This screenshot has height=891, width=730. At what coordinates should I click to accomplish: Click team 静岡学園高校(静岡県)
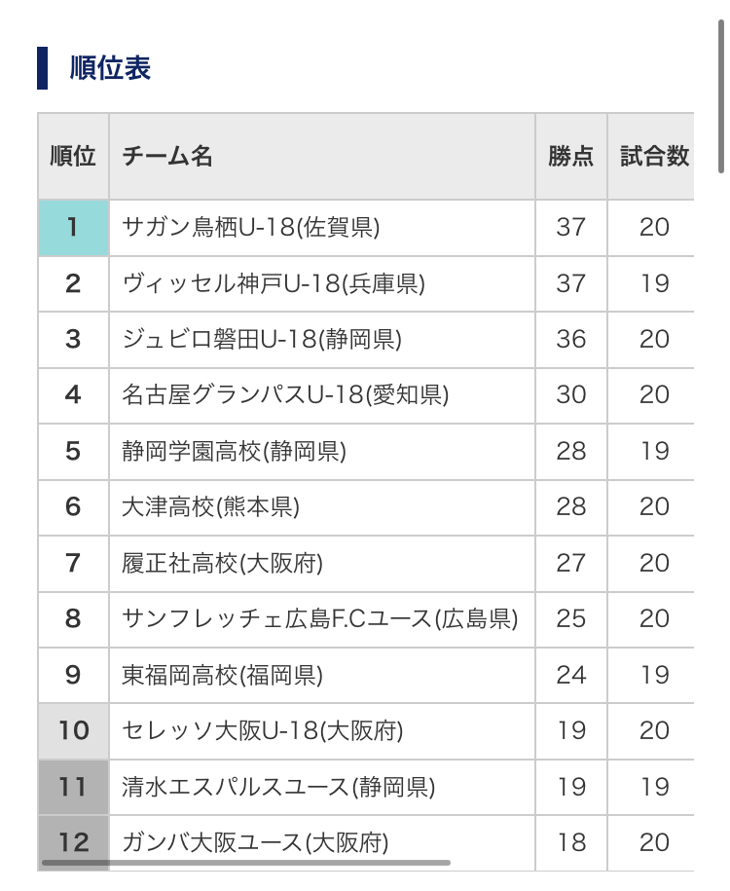coord(234,451)
